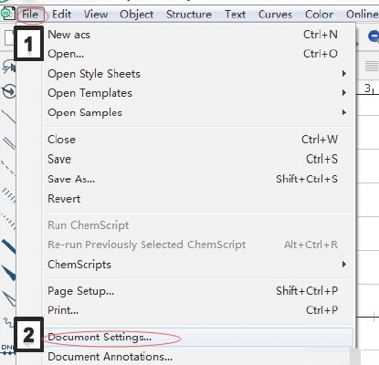Select the solid bond tool
Screen dimensions: 379x365
click(x=8, y=117)
